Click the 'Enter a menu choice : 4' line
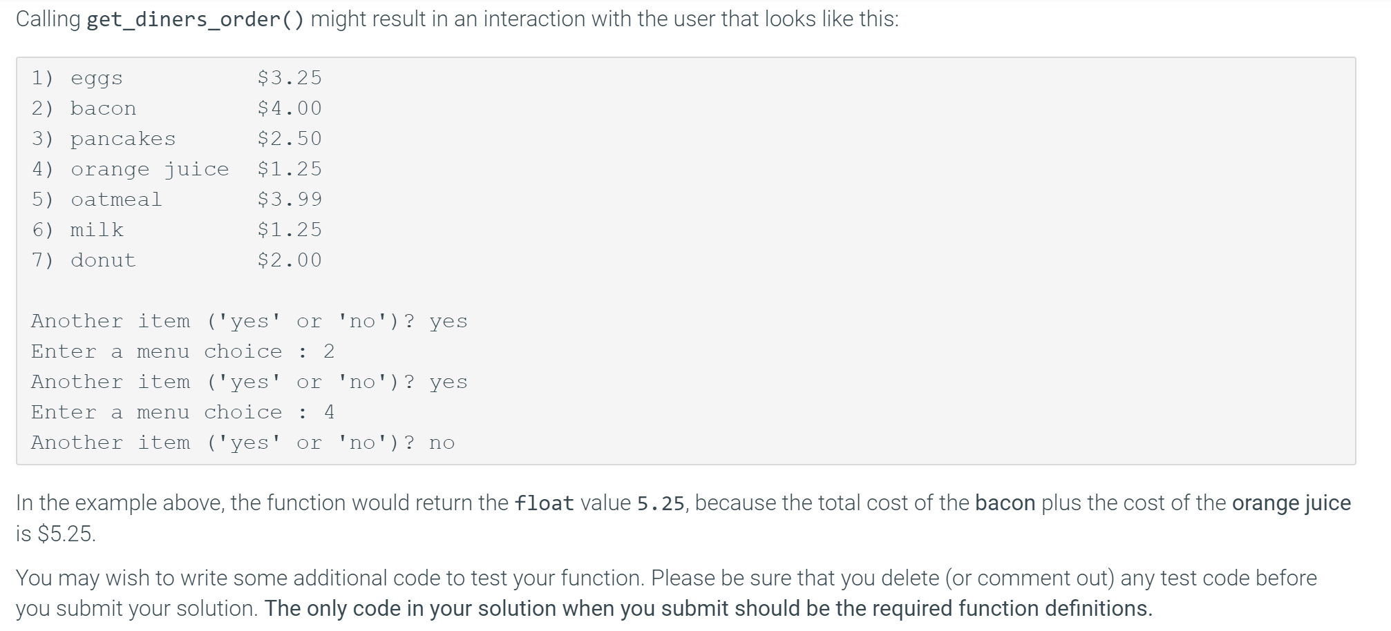The width and height of the screenshot is (1391, 631). coord(183,412)
